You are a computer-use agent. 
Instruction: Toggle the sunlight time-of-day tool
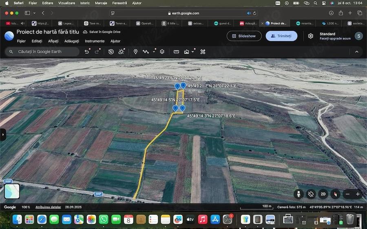pyautogui.click(x=121, y=52)
